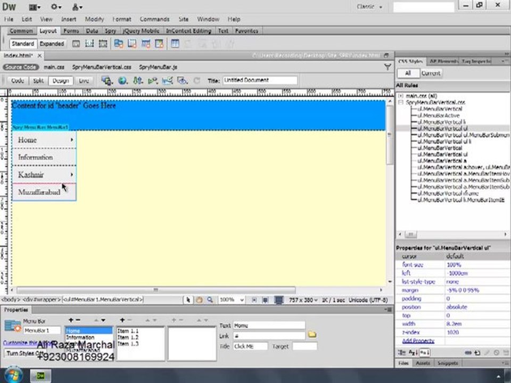This screenshot has height=383, width=511.
Task: Select the Hand tool in status bar
Action: tap(199, 300)
